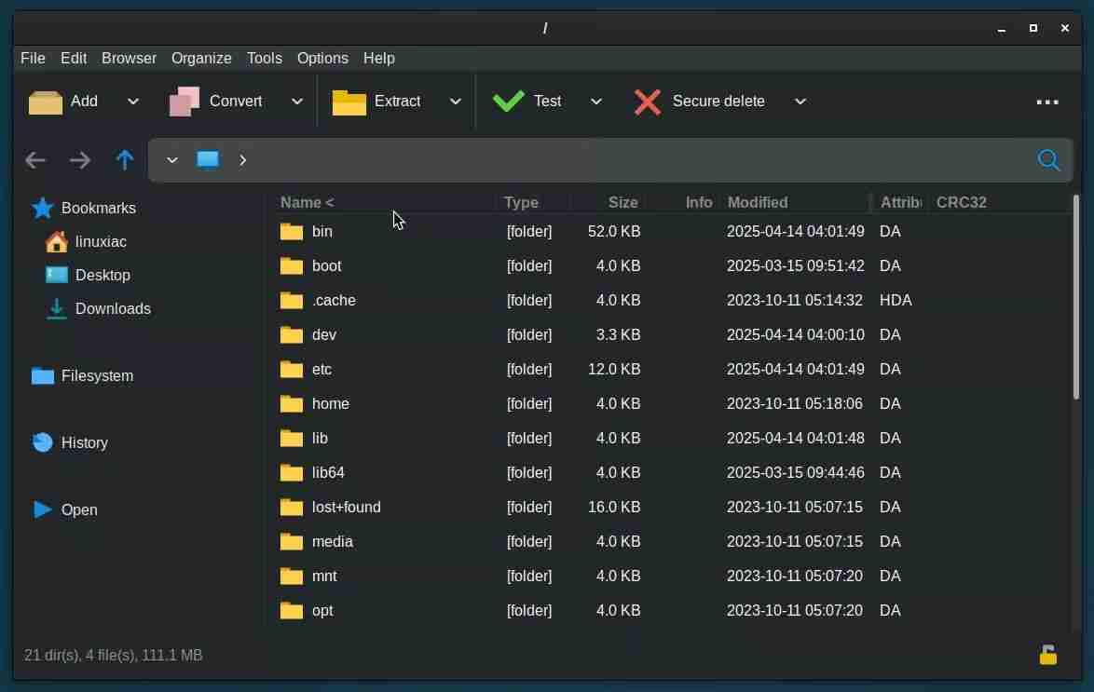The height and width of the screenshot is (692, 1094).
Task: Open the Organize menu
Action: (x=201, y=58)
